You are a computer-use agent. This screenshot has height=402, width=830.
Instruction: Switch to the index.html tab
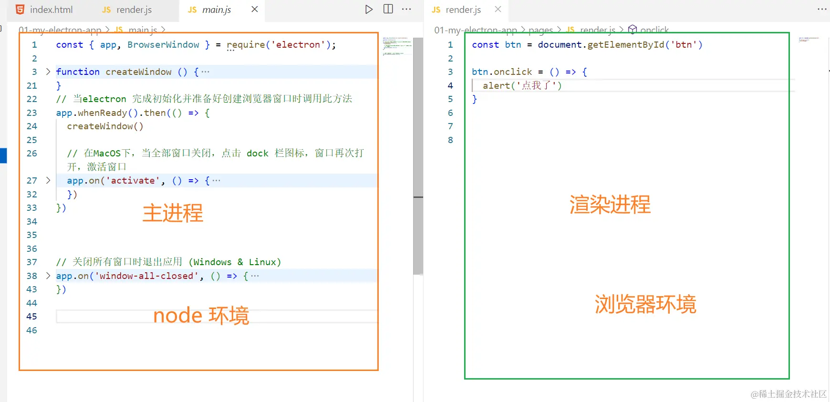pos(44,10)
